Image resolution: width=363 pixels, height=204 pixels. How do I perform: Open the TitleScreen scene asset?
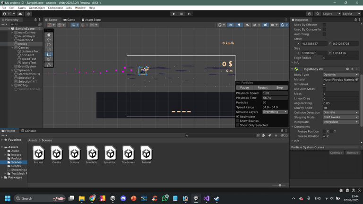coord(128,154)
